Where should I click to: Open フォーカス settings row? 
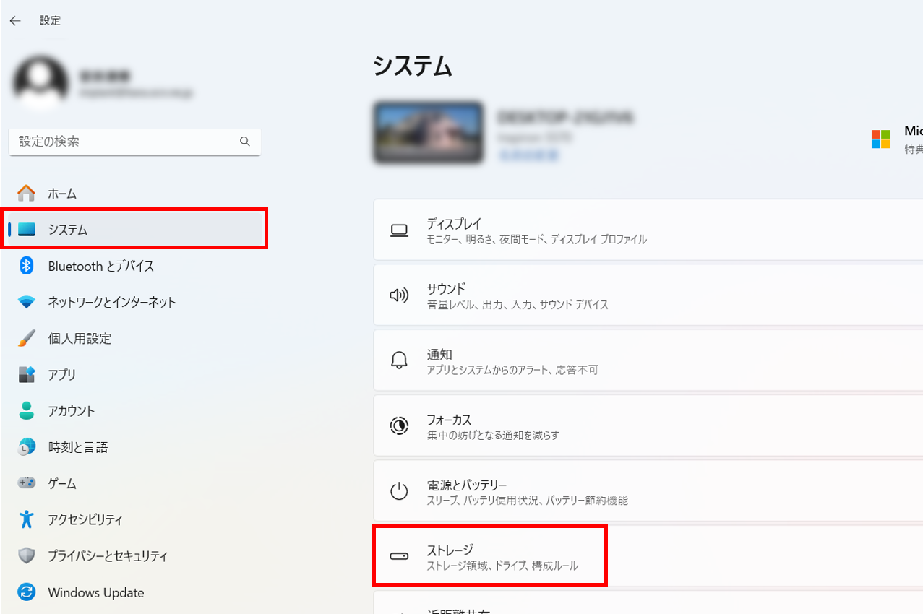(648, 426)
